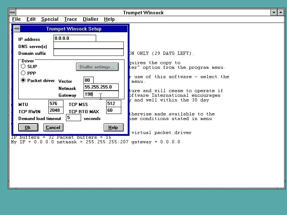Focus the Domain suffix field
The width and height of the screenshot is (287, 215).
point(89,52)
